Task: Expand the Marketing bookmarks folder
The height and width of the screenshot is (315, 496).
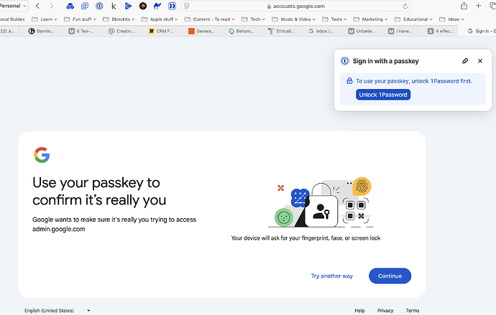Action: point(370,19)
